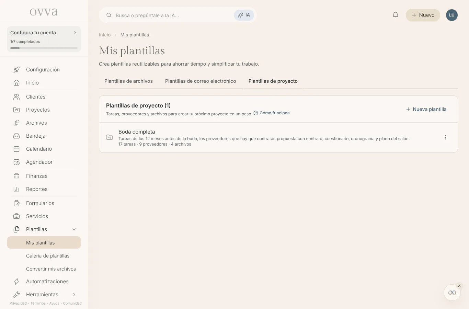Expand the Herramientas submenu chevron

click(74, 295)
